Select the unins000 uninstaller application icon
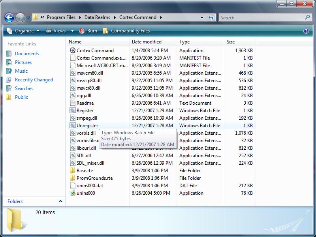Screen dimensions: 316x237 [72, 193]
